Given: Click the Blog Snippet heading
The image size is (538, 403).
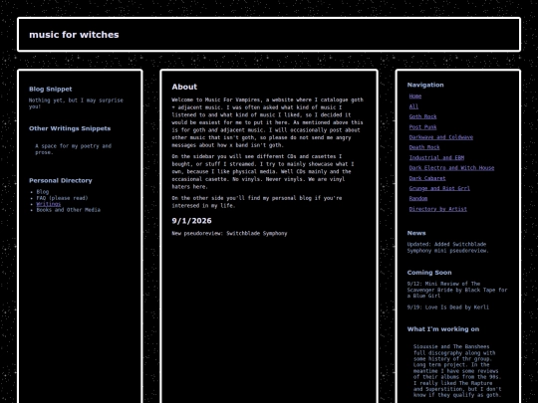Looking at the screenshot, I should coord(51,90).
